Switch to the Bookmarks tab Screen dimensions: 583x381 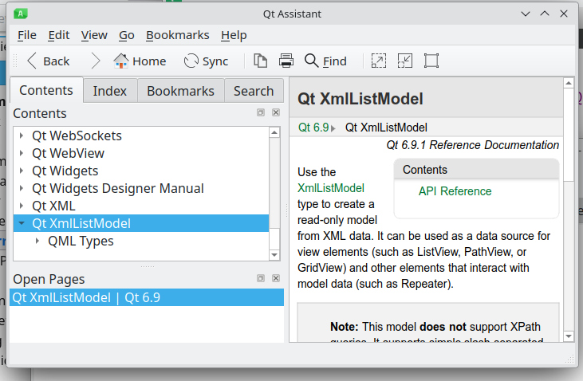[180, 91]
